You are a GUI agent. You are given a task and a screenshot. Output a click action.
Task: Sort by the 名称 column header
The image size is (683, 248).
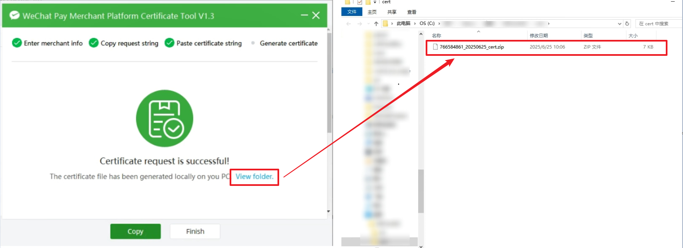click(x=437, y=36)
